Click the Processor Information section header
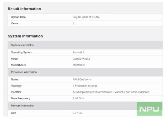Viewport: 166px width, 118px height. point(85,72)
